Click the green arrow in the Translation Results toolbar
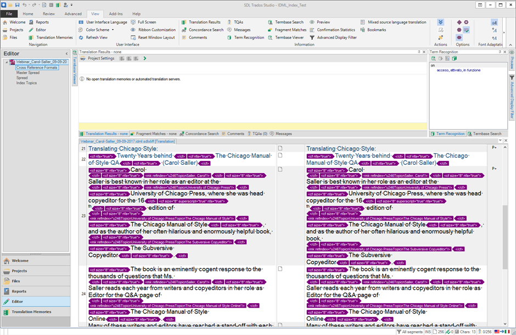516x335 pixels. [144, 58]
